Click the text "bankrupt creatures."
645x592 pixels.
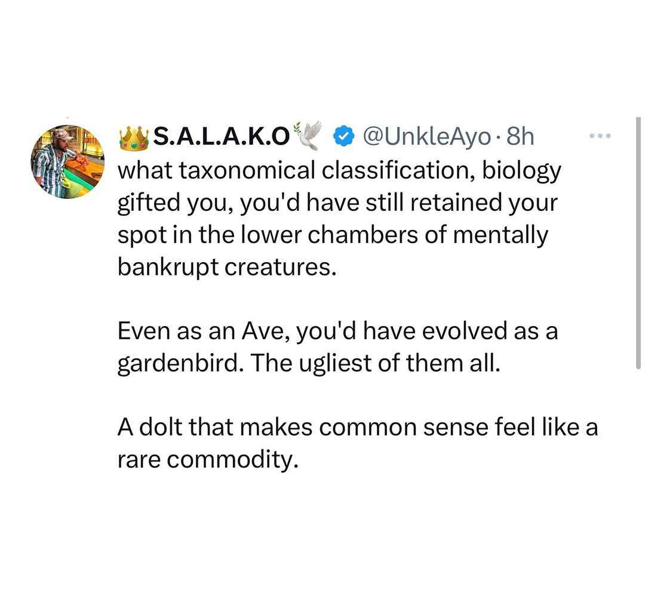pyautogui.click(x=227, y=268)
